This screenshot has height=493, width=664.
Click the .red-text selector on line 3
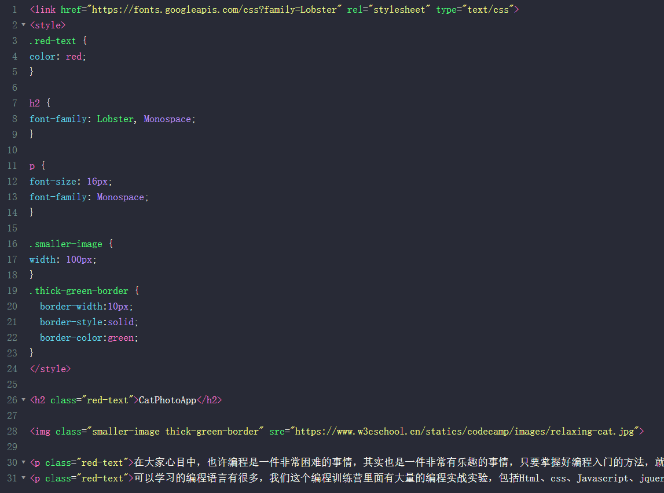click(53, 41)
